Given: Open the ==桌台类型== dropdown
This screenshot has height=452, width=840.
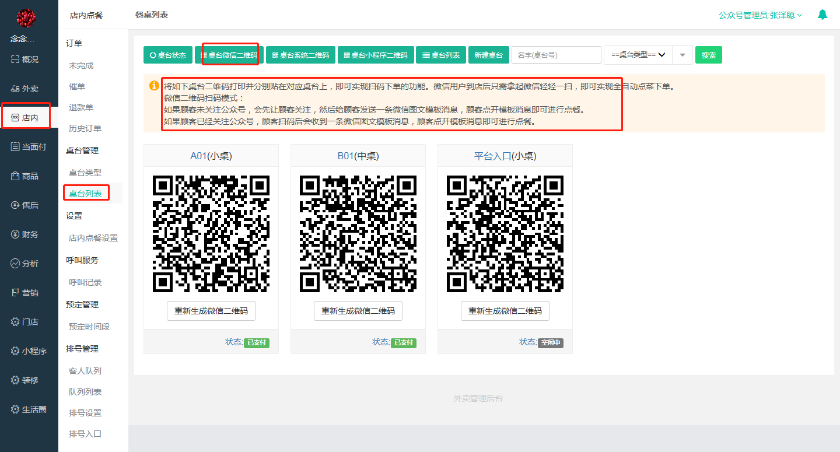Looking at the screenshot, I should (638, 55).
